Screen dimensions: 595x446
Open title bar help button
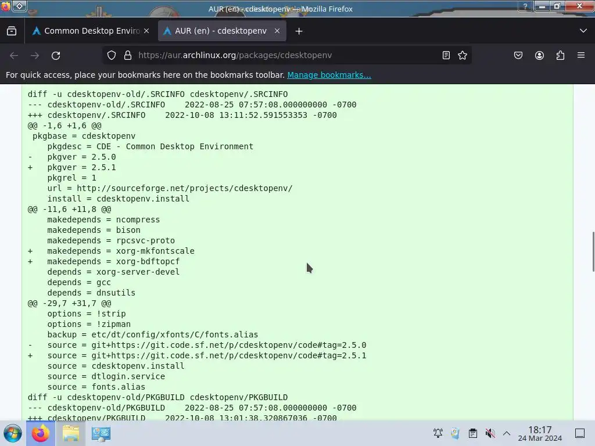[525, 6]
